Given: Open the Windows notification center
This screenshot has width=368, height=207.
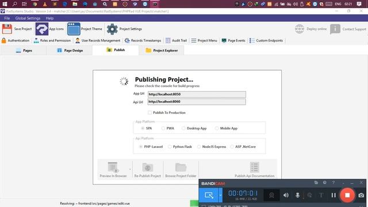Looking at the screenshot, I should point(359,4).
